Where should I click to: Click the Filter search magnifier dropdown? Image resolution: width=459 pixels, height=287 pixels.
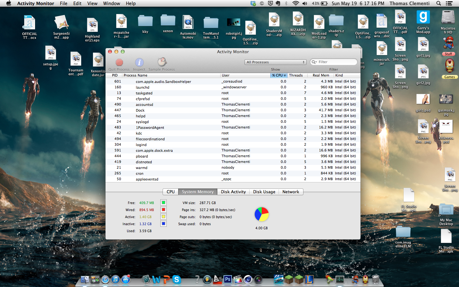(314, 62)
